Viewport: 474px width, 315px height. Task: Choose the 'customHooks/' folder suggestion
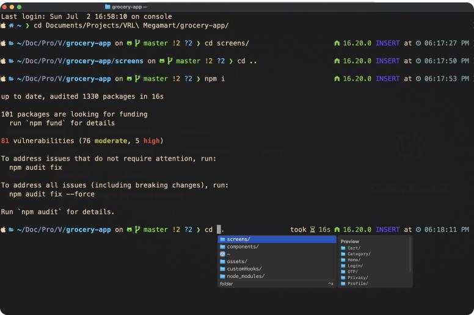(277, 269)
